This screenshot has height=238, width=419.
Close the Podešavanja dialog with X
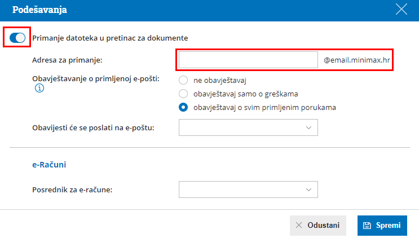(x=402, y=9)
